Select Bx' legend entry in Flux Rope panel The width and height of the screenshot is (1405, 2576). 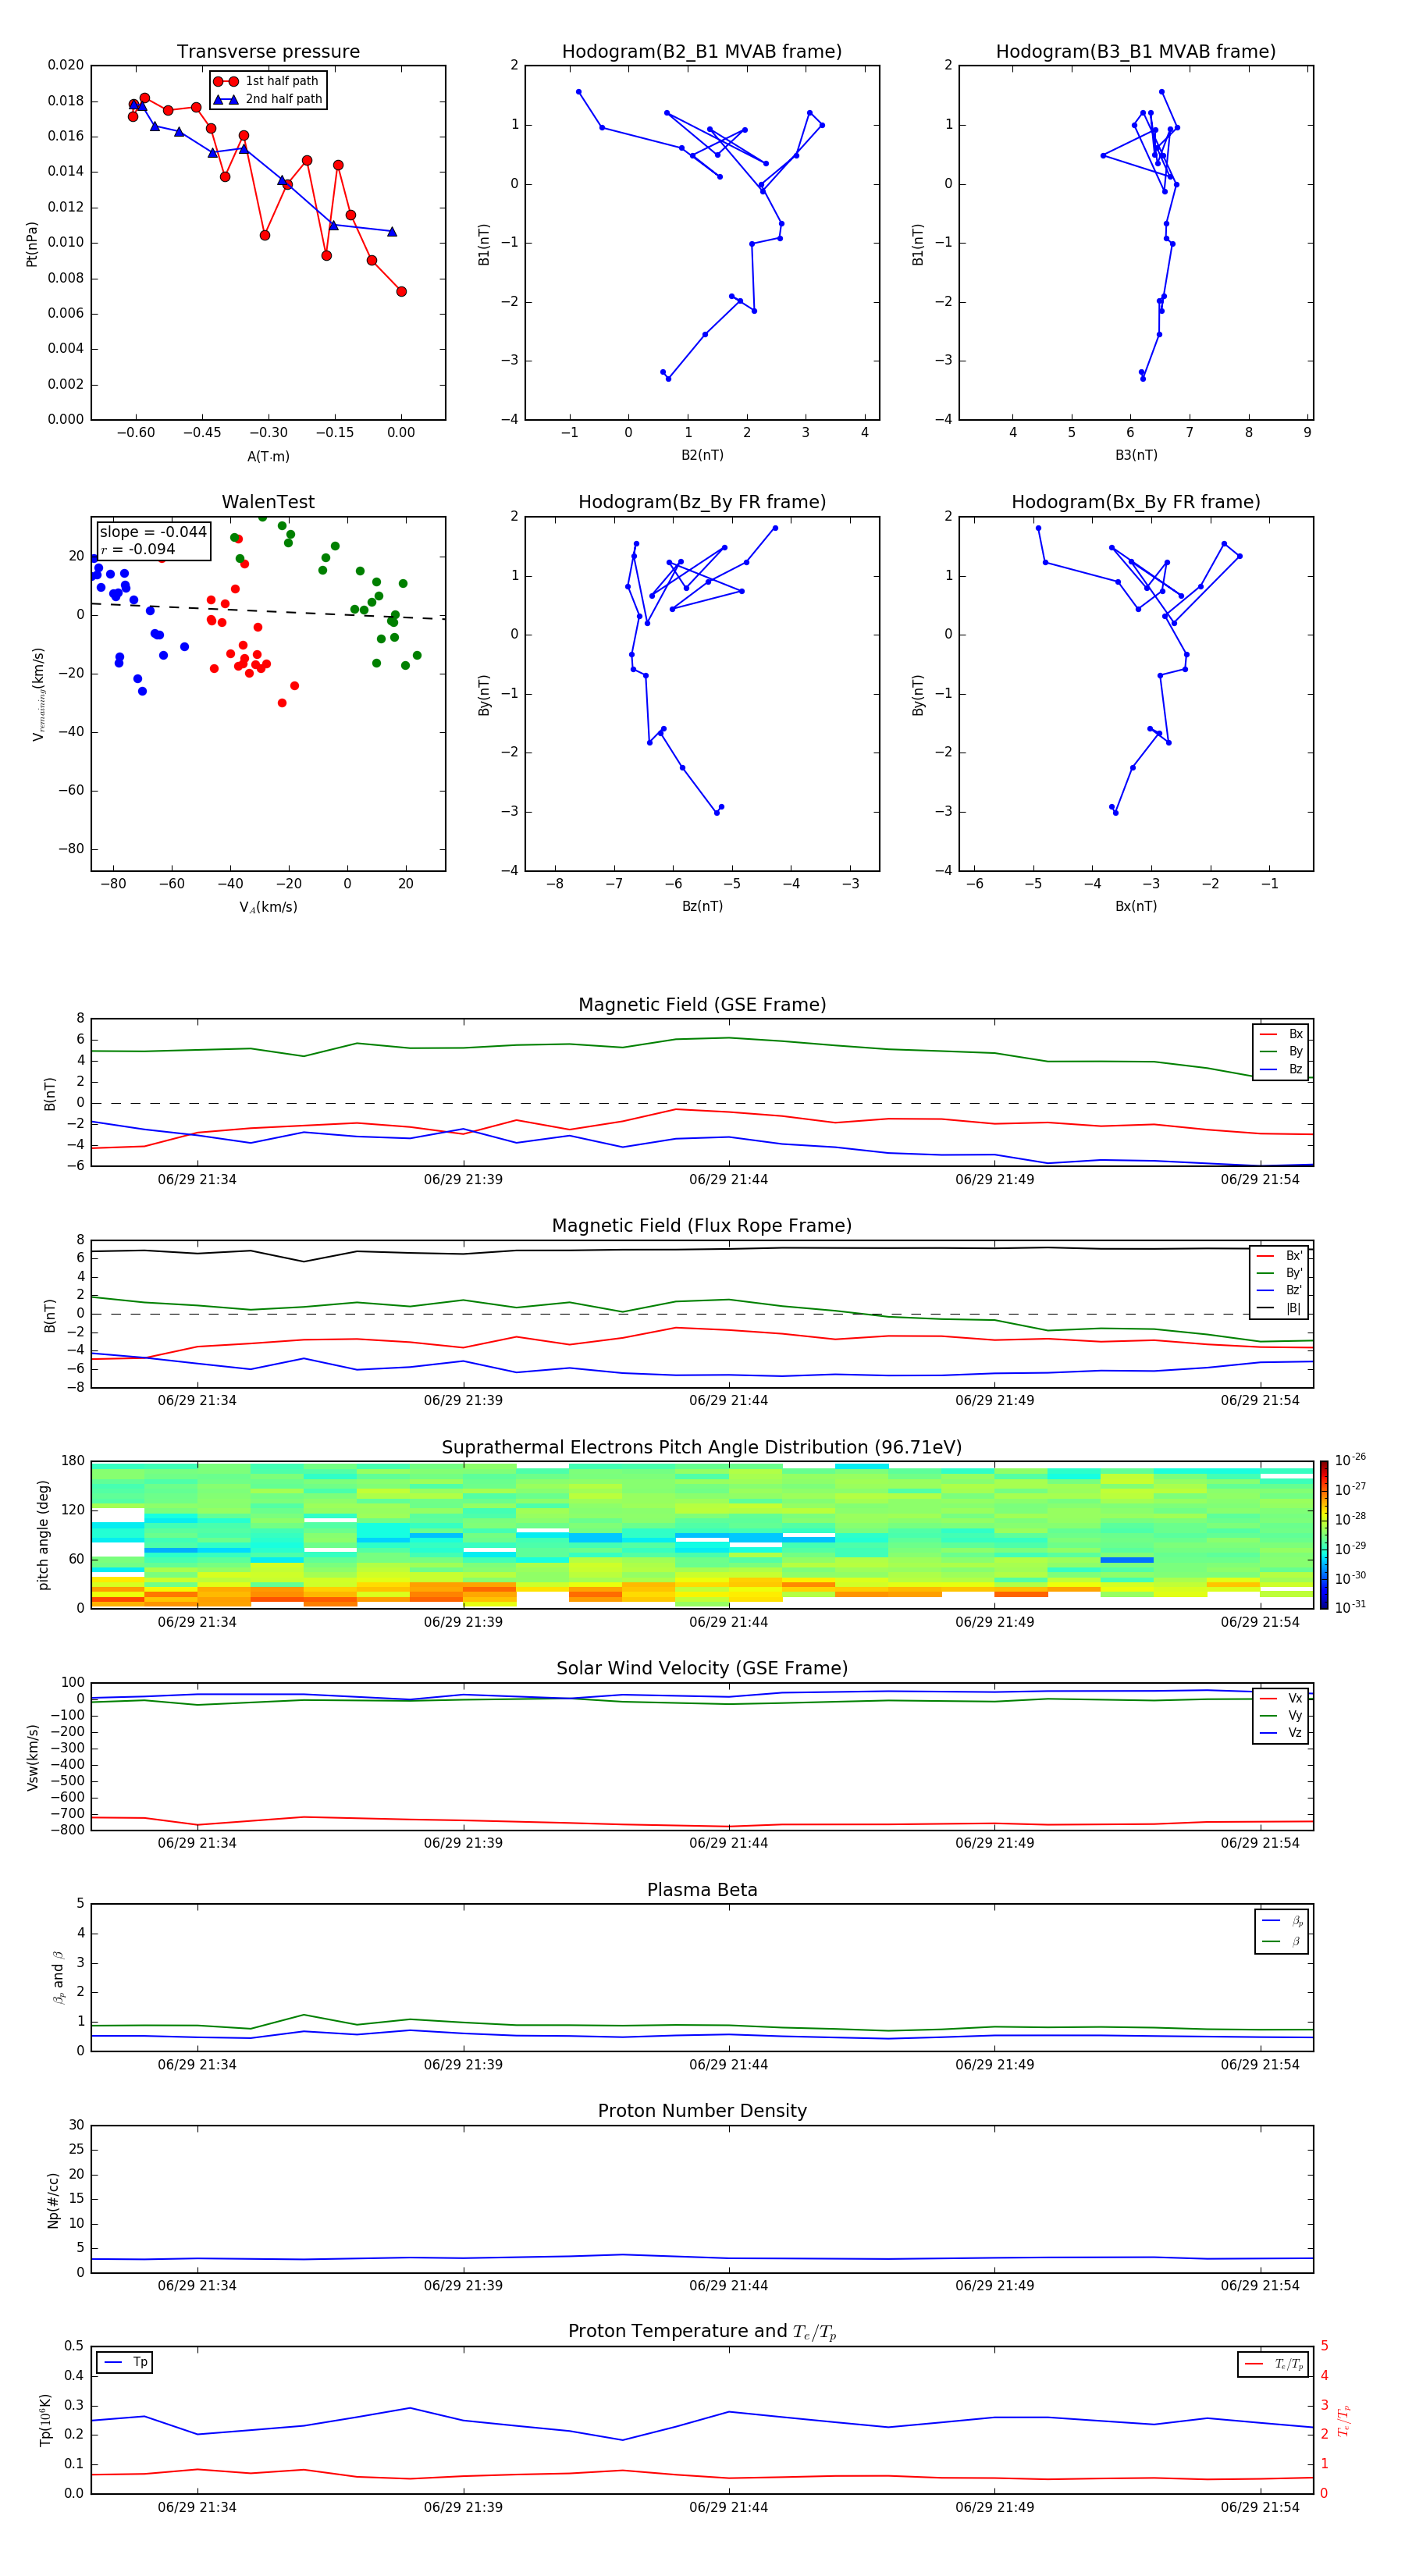point(1280,1256)
